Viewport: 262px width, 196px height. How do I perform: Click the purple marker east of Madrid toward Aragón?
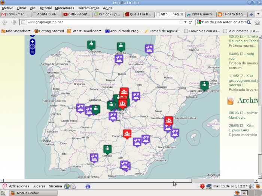(135, 96)
